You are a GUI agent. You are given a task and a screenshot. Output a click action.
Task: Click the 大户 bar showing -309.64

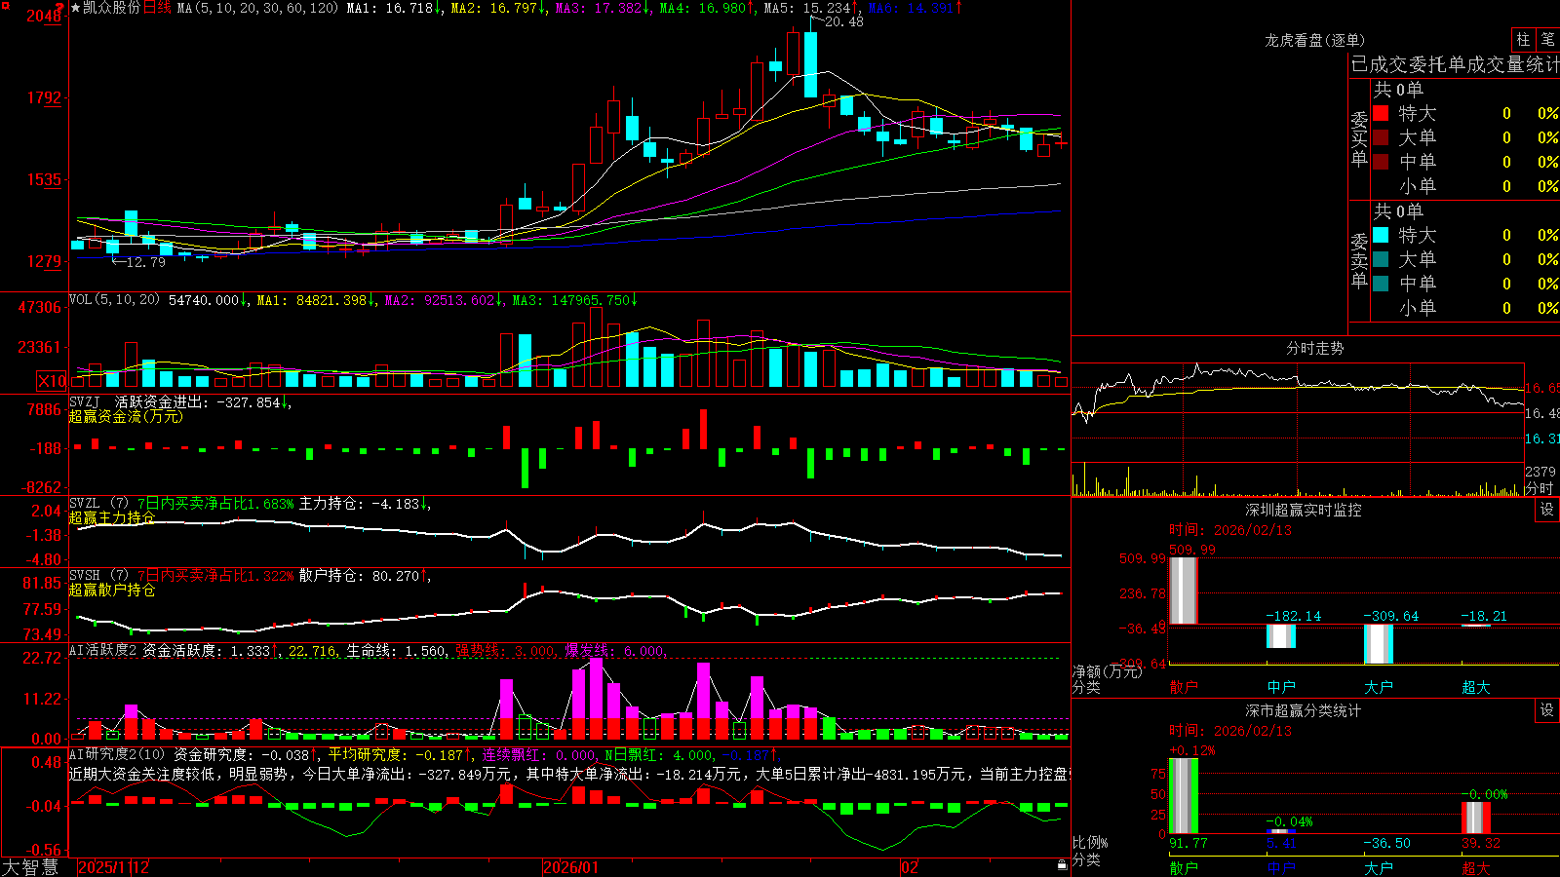1378,644
